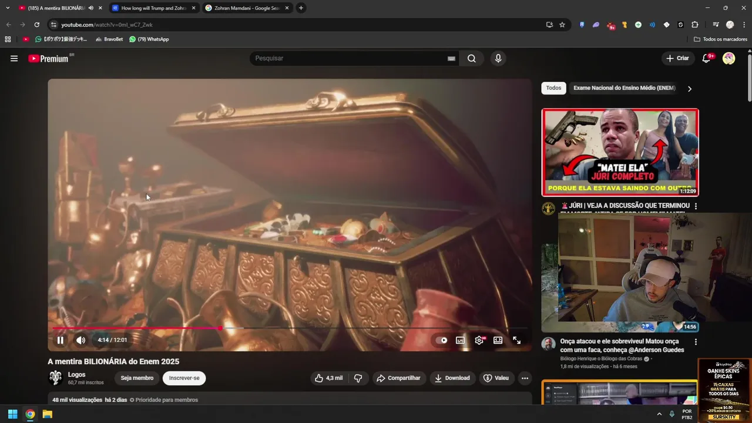The image size is (752, 423).
Task: Click Chrome icon in the taskbar
Action: (30, 414)
